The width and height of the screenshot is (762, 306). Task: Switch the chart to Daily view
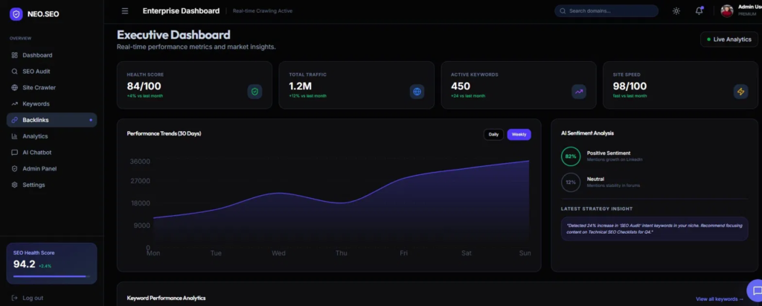494,135
